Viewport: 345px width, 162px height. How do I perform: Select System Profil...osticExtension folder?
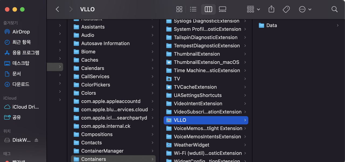click(x=206, y=29)
